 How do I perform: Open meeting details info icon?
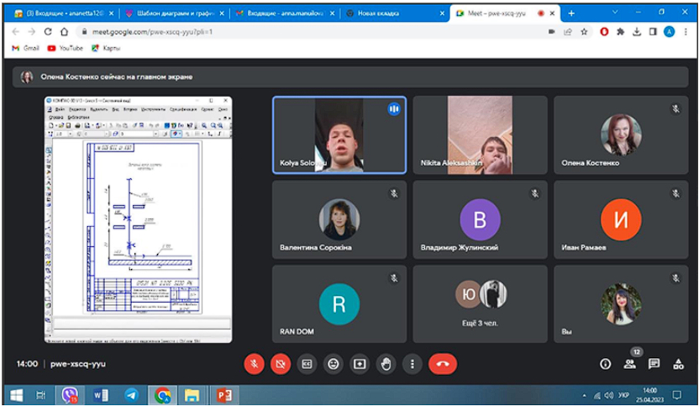605,363
